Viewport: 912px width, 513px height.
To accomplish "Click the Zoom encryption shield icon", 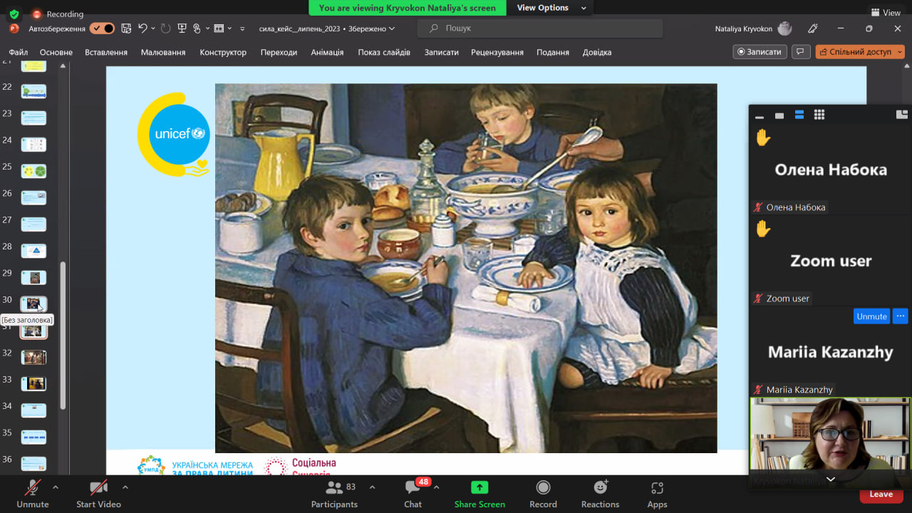I will [14, 14].
